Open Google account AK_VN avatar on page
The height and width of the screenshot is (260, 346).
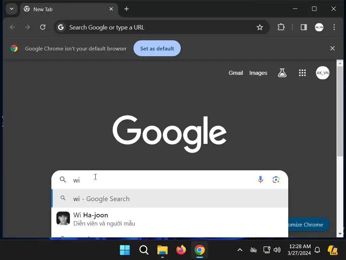point(323,73)
